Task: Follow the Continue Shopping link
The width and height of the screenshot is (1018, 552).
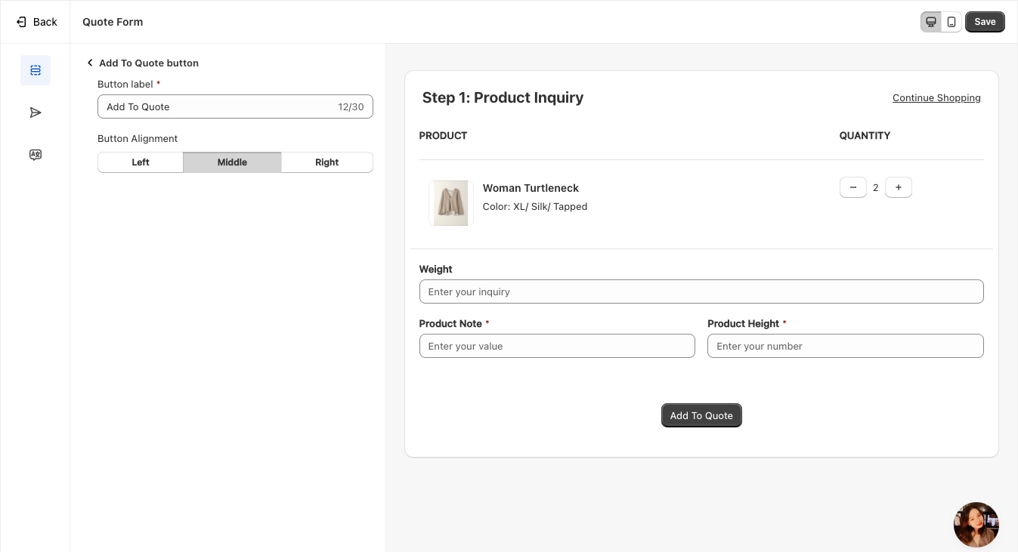Action: (936, 98)
